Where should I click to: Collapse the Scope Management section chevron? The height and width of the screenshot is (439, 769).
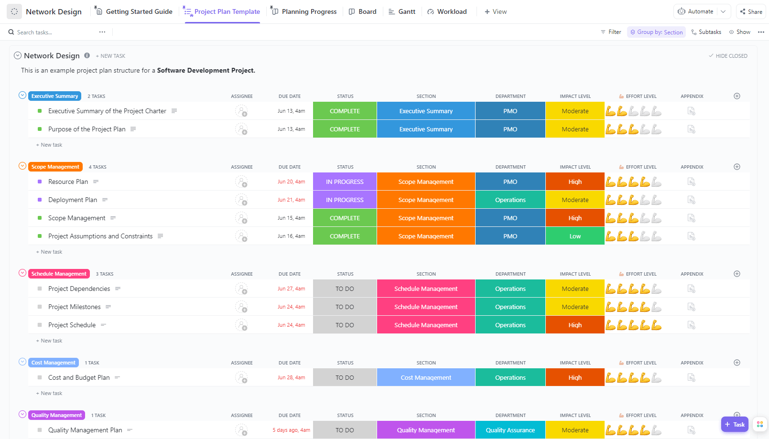[22, 166]
